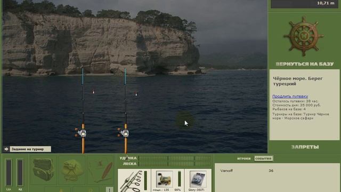The image size is (341, 192).
Task: Click ВЕРНУТЬСЯ НА БАЗУ button
Action: [304, 64]
